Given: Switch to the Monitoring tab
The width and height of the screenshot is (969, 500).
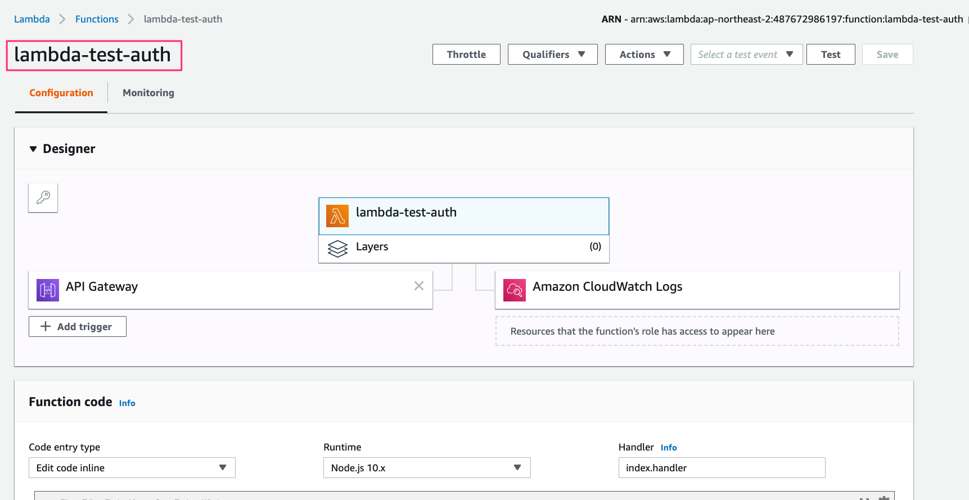Looking at the screenshot, I should click(148, 93).
